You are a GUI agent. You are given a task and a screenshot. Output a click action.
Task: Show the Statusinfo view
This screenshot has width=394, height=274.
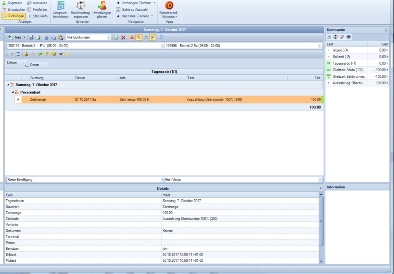tap(37, 16)
